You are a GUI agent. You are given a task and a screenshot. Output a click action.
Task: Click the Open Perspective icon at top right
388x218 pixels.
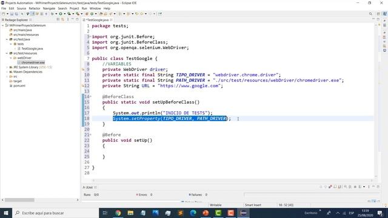(x=378, y=14)
